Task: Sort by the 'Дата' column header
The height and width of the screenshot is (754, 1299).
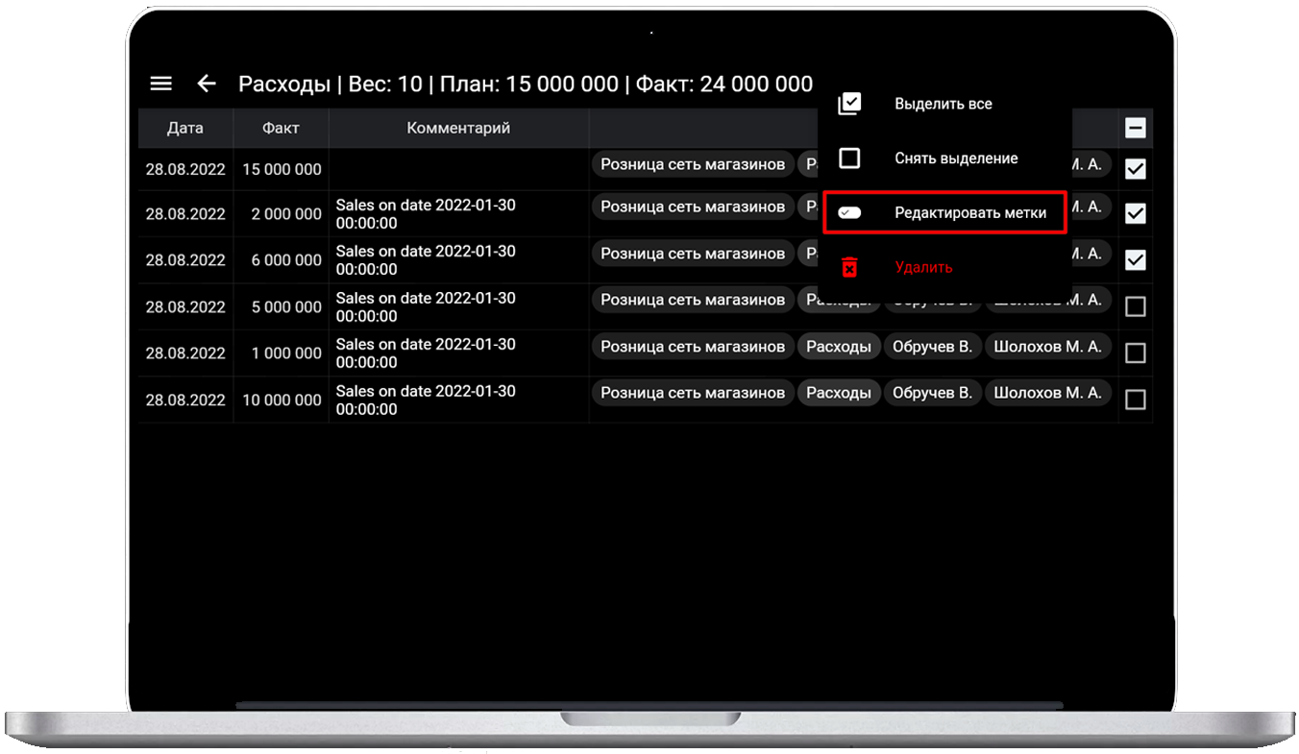Action: point(184,128)
